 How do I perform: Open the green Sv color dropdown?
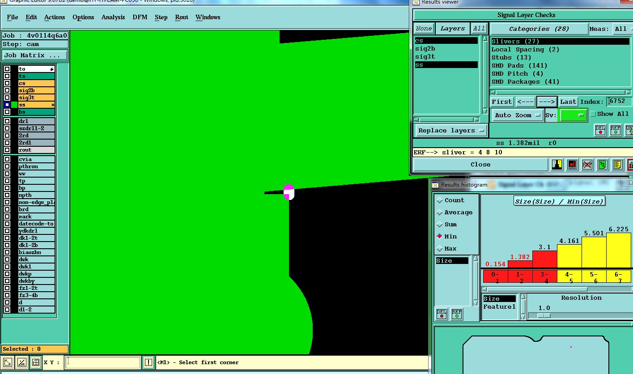tap(574, 115)
